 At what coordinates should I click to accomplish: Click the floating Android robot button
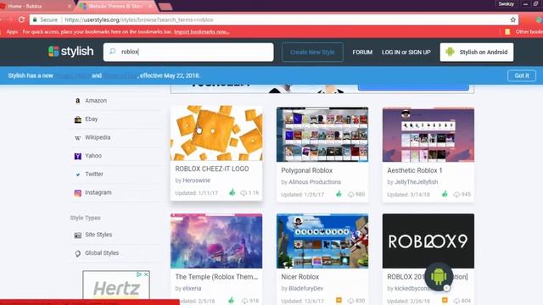439,277
